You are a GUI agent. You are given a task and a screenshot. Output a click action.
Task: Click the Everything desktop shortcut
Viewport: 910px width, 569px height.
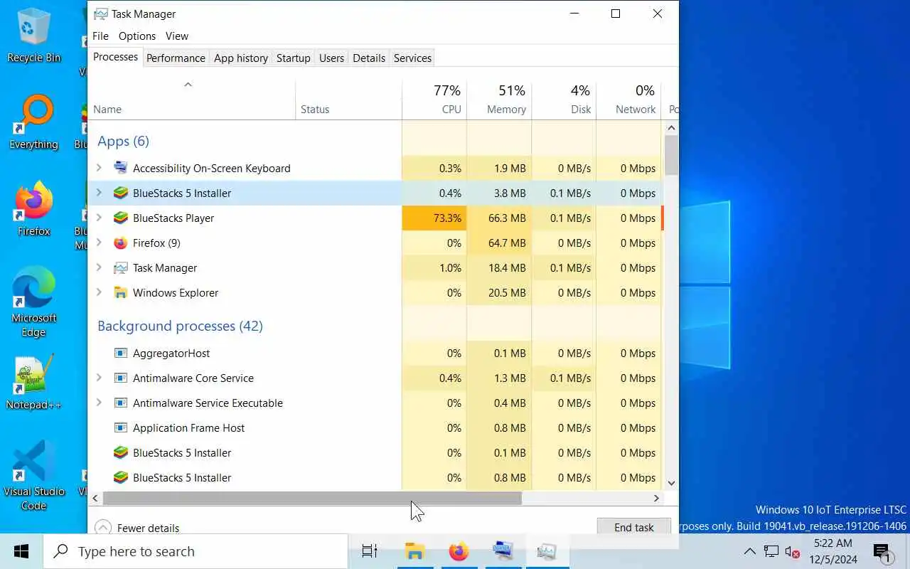coord(33,122)
